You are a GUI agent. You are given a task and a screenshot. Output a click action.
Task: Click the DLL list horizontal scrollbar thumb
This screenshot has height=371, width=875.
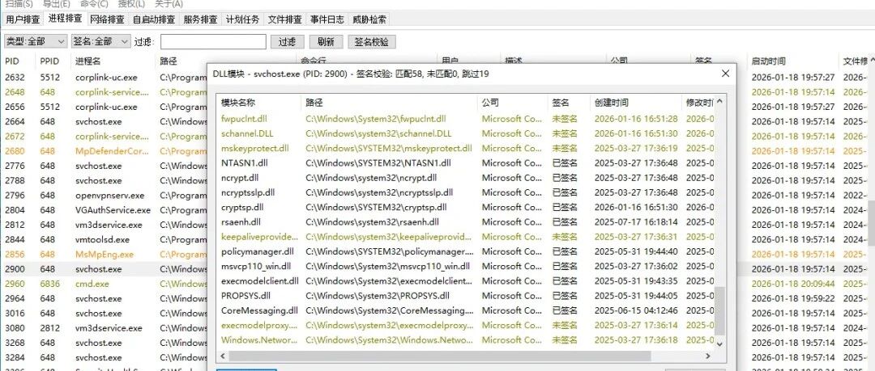(440, 356)
